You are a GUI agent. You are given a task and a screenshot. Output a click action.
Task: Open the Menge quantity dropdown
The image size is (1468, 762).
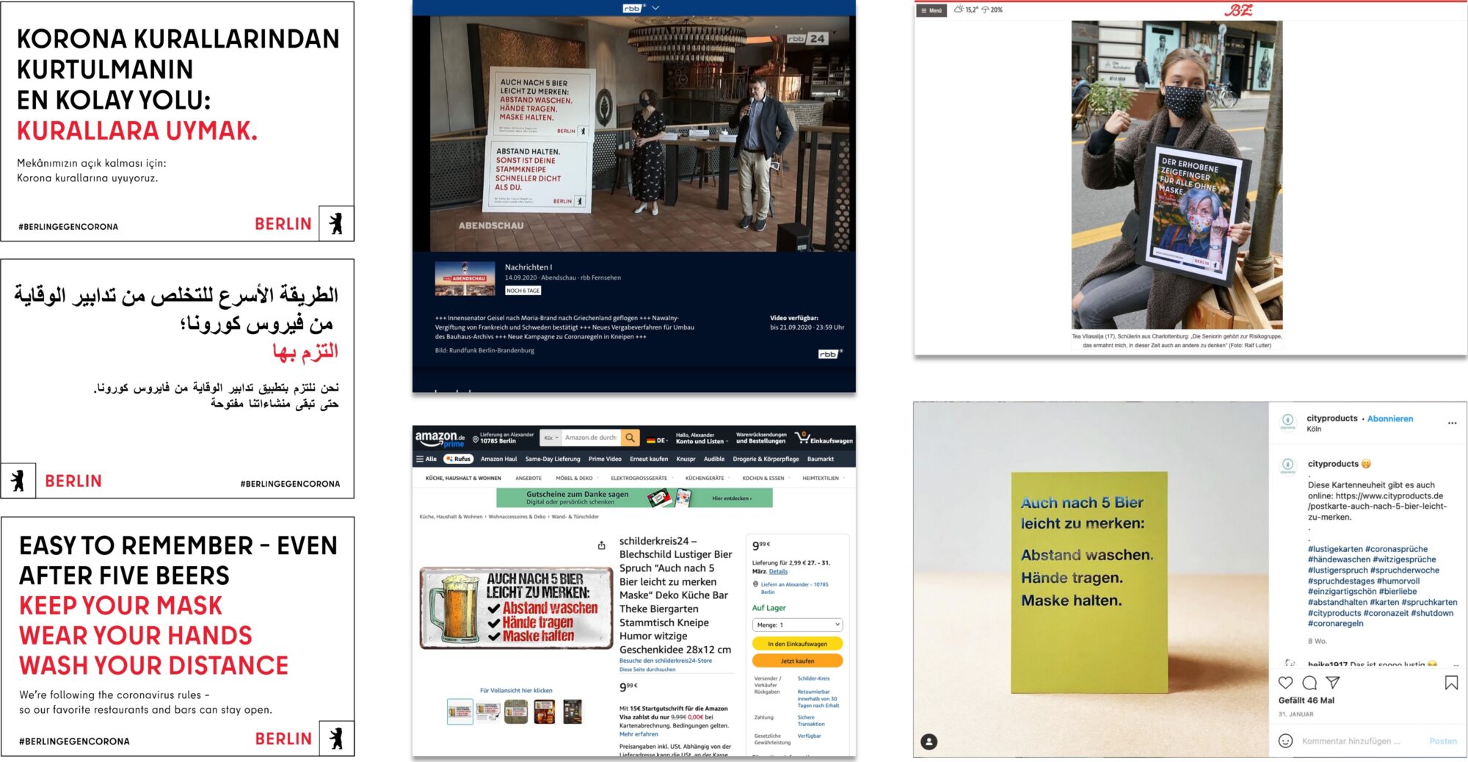[x=797, y=625]
